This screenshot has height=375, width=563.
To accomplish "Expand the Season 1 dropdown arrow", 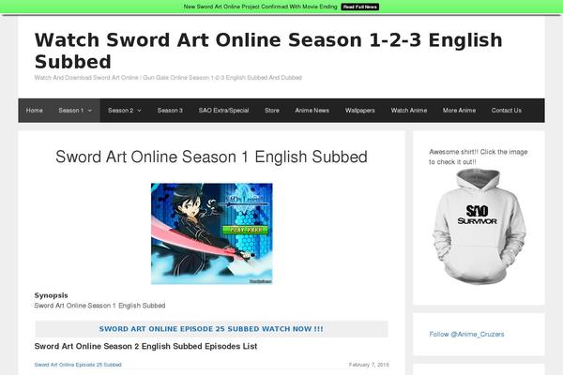I will pyautogui.click(x=90, y=111).
